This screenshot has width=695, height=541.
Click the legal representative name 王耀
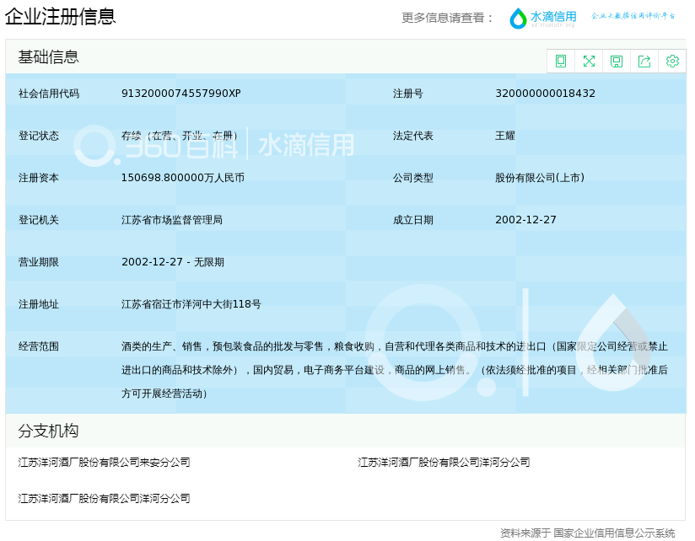coord(505,136)
